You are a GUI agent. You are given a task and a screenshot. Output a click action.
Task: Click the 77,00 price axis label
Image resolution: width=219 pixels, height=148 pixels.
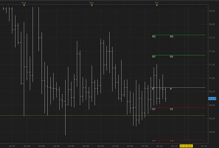pos(212,78)
